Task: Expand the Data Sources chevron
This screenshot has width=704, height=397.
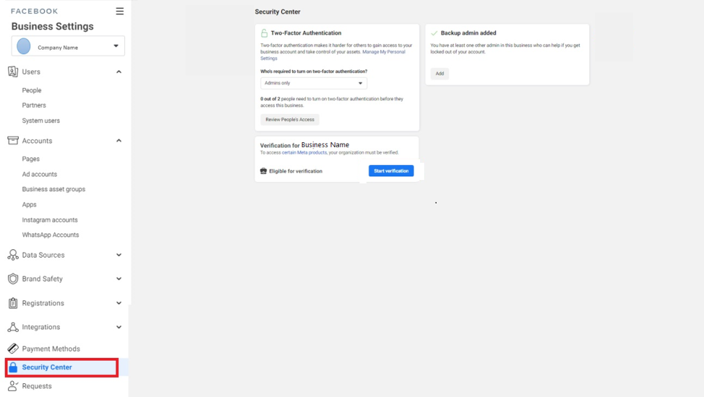Action: (118, 255)
